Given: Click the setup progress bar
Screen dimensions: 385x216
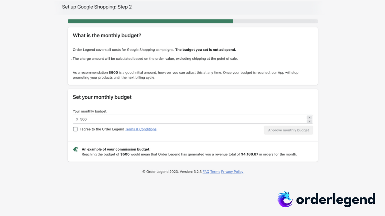Looking at the screenshot, I should 193,21.
